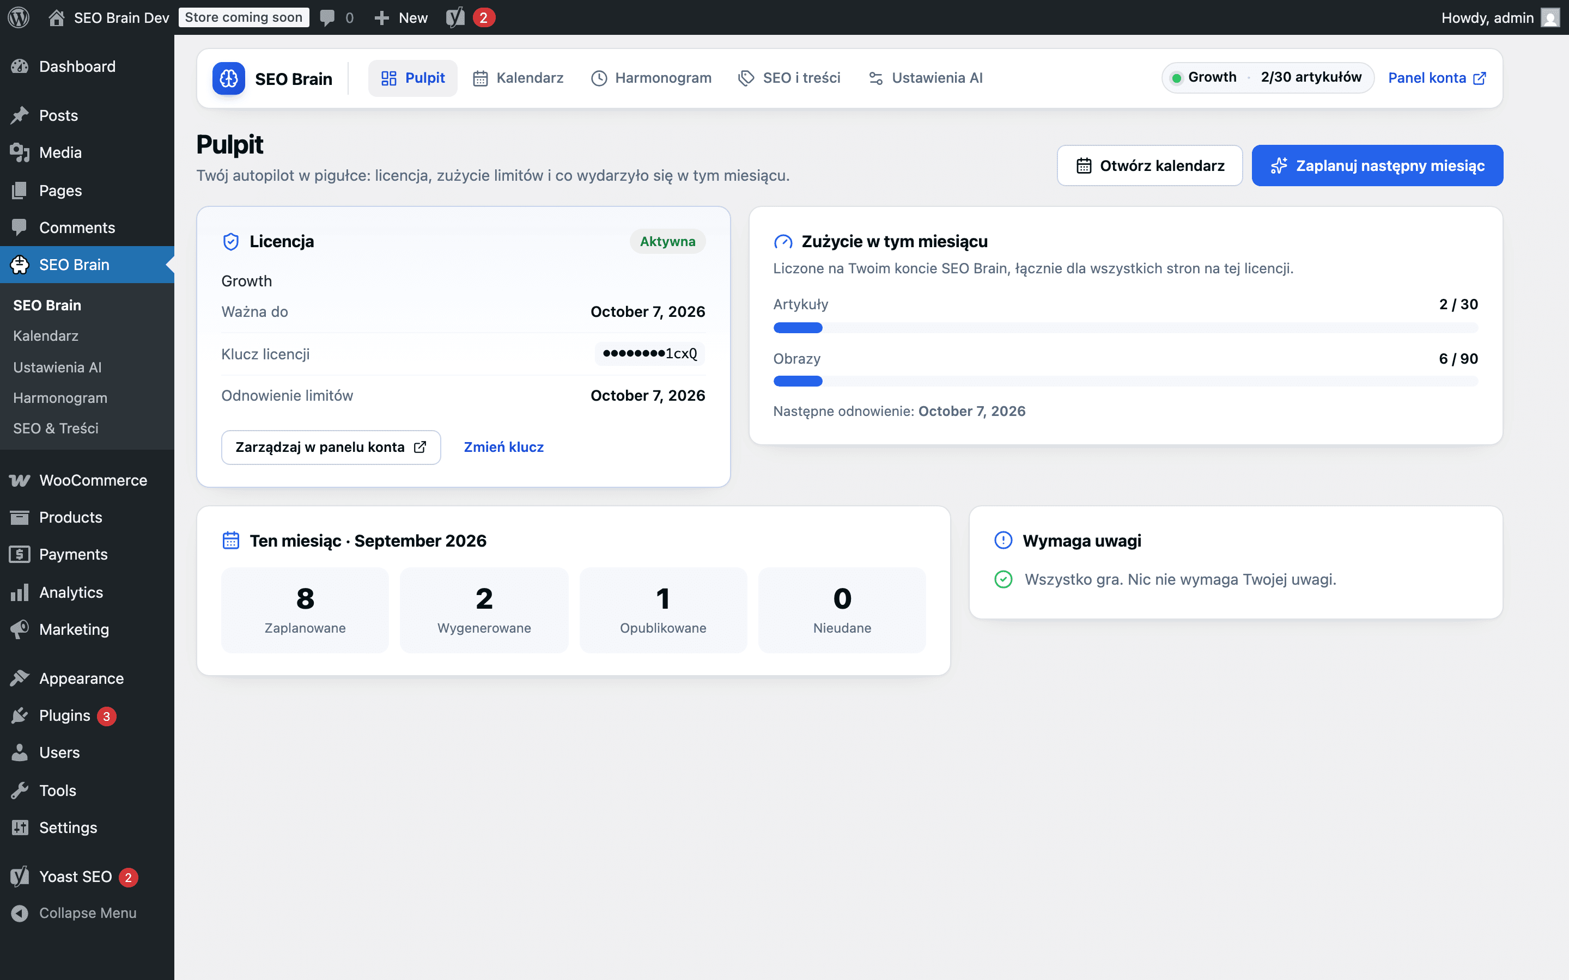Click the Growth plan status pill
Screen dimensions: 1569x980
(1268, 78)
